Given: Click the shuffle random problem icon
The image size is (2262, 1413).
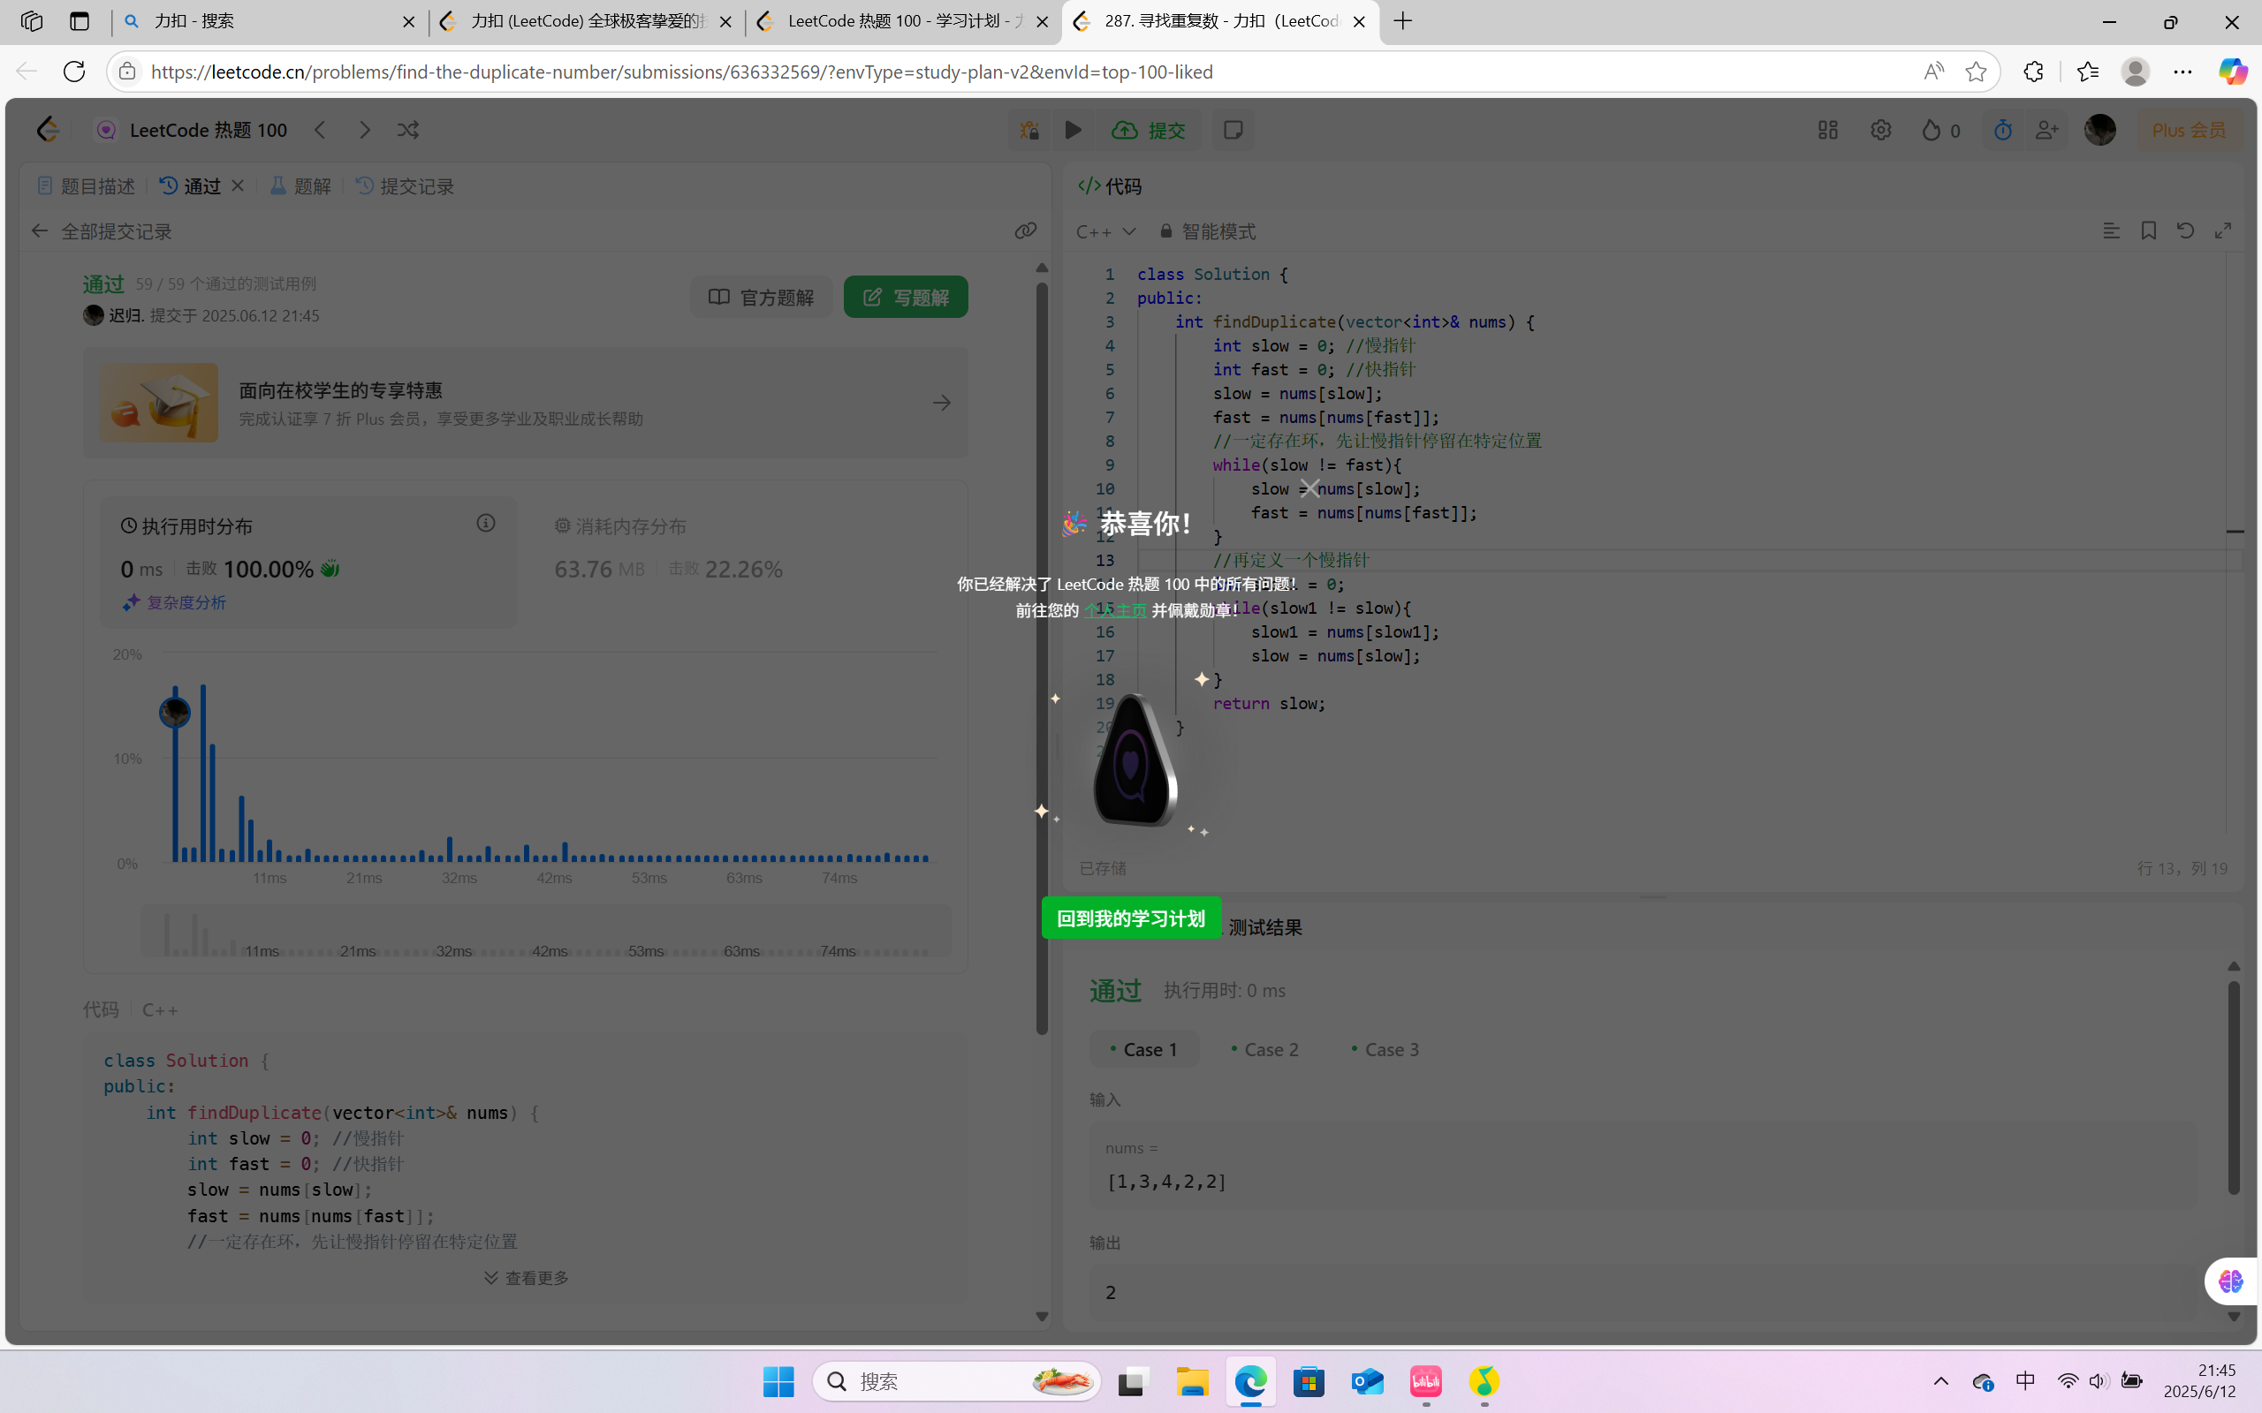Looking at the screenshot, I should point(407,130).
